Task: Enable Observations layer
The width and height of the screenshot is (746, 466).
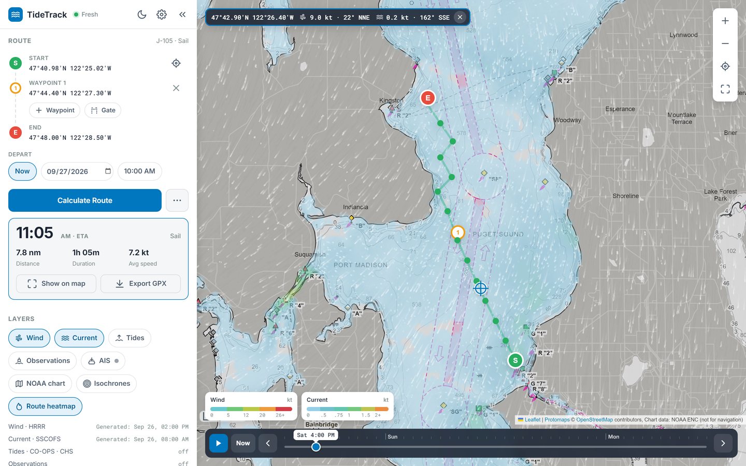Action: pos(42,361)
